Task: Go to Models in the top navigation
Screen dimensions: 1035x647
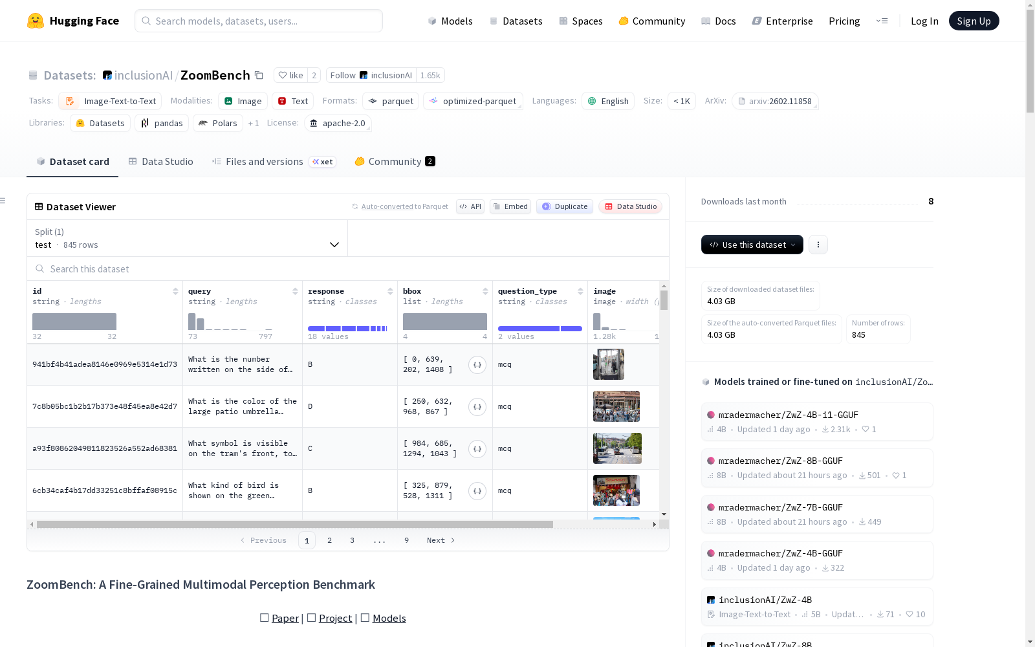Action: pyautogui.click(x=450, y=21)
